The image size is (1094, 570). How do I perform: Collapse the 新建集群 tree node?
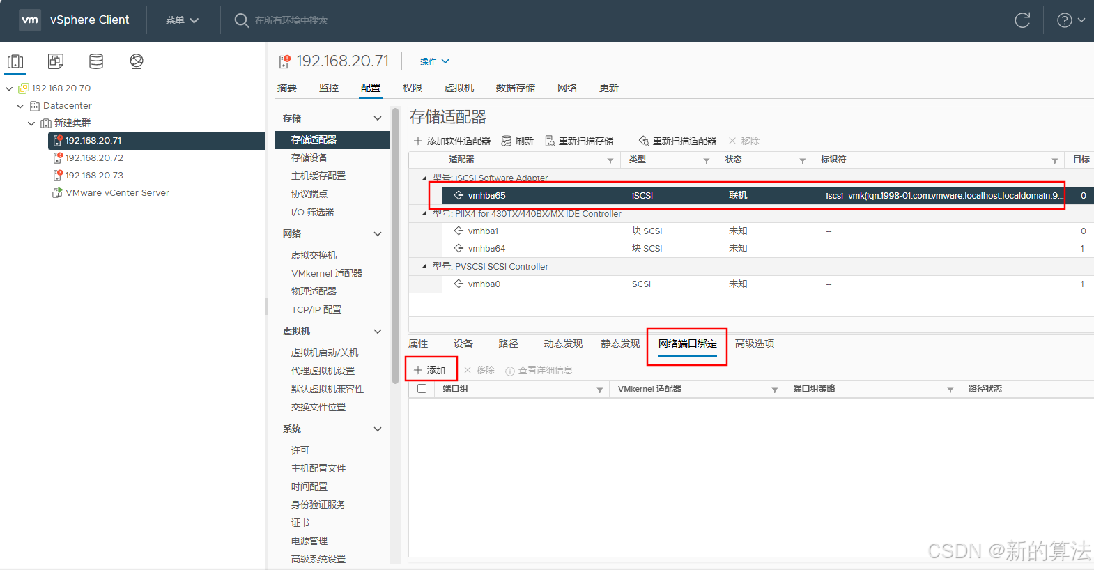click(31, 123)
